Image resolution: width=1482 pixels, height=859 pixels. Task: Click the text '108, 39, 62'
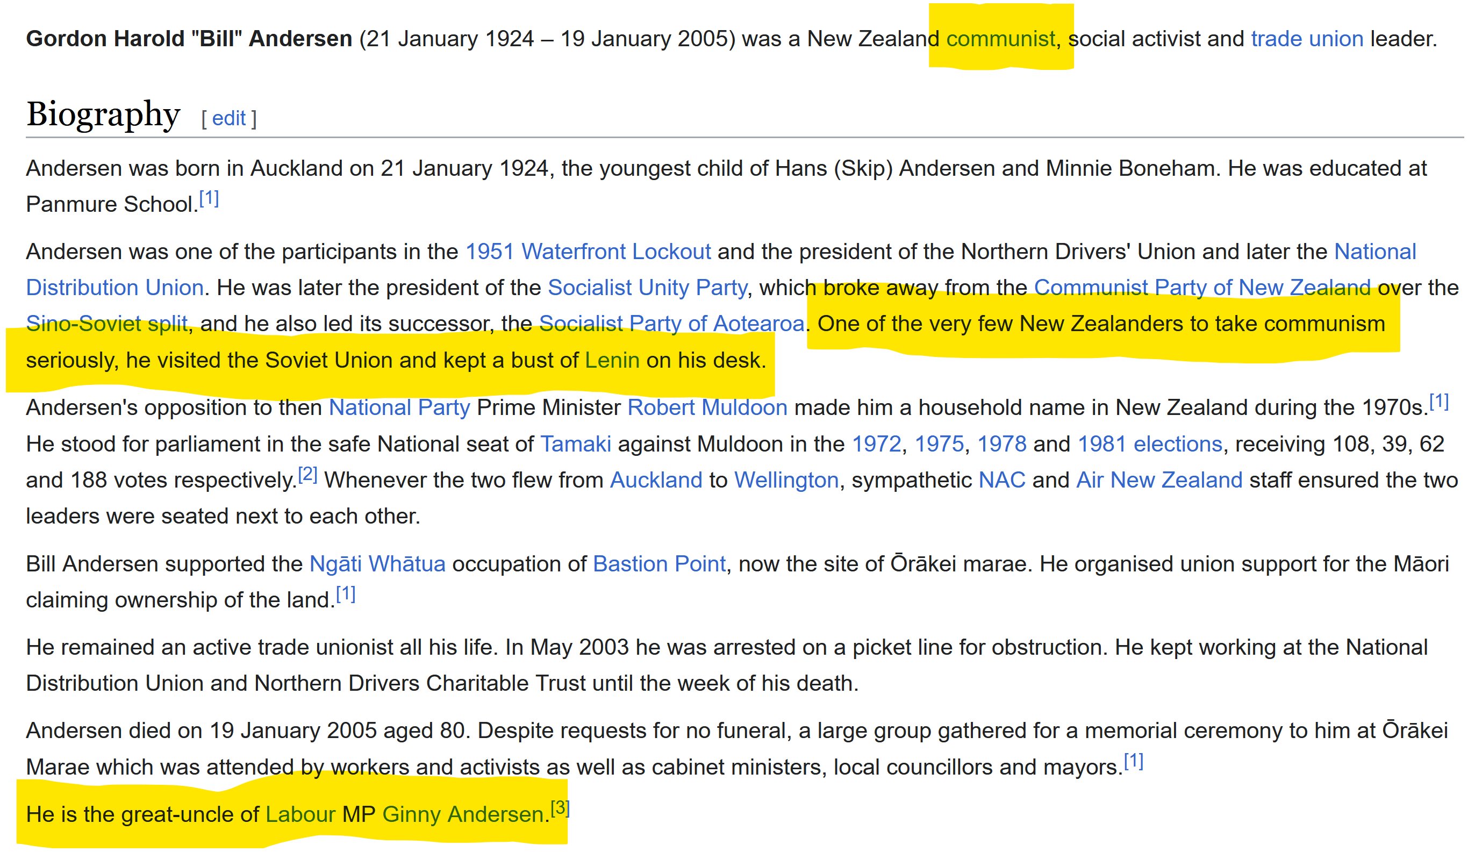(1388, 444)
